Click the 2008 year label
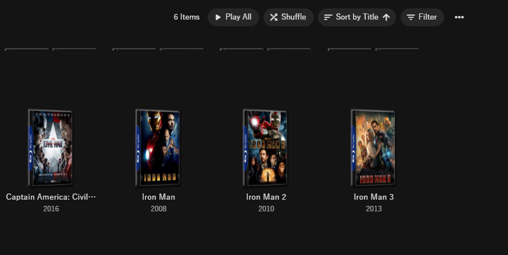This screenshot has height=255, width=508. [158, 209]
